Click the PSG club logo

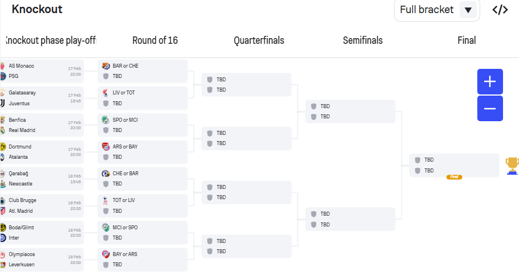tap(3, 76)
